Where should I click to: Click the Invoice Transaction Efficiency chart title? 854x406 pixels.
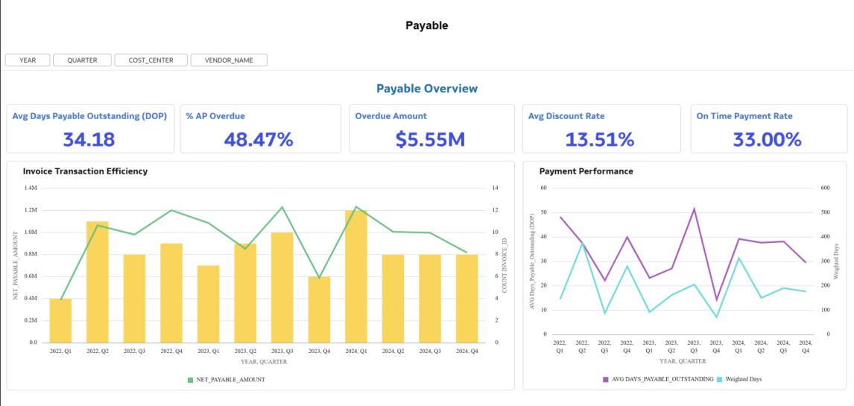(x=85, y=171)
